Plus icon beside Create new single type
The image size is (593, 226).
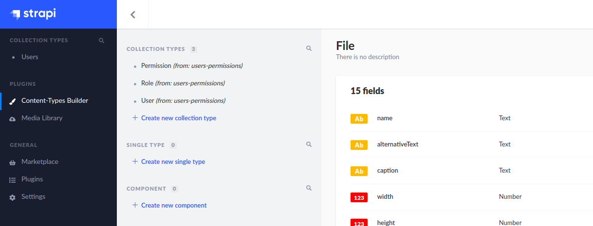(135, 161)
